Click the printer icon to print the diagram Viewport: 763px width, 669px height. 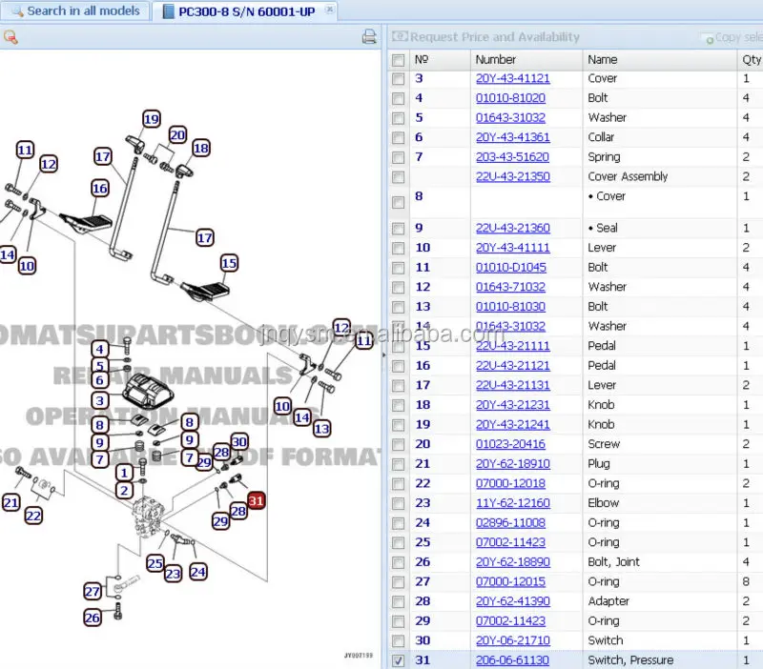click(369, 37)
